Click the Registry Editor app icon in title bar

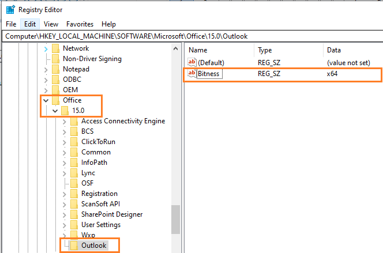(10, 9)
